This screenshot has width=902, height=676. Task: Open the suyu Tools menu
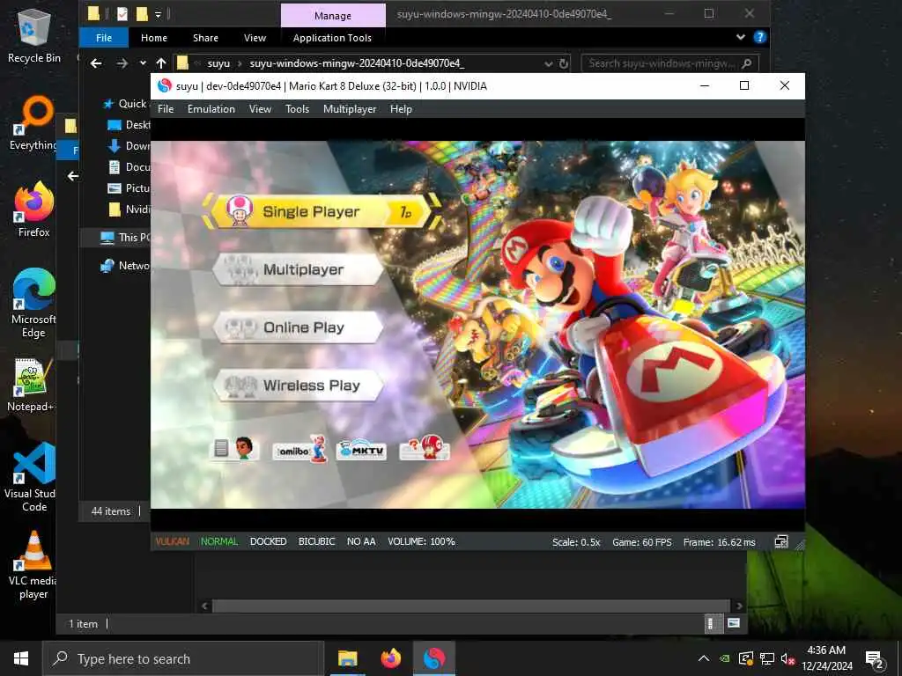coord(298,108)
